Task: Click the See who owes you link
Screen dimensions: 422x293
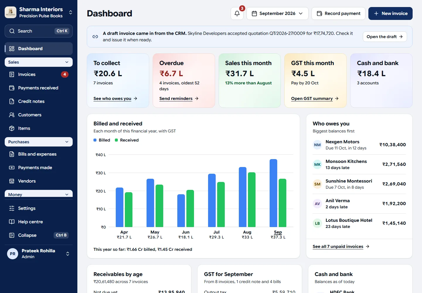Action: (115, 98)
